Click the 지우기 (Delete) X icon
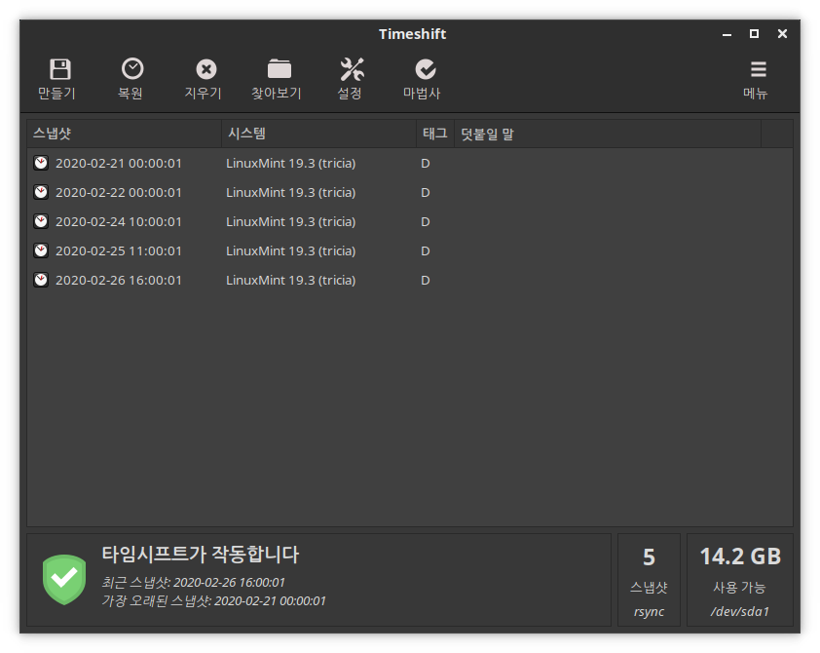This screenshot has height=653, width=820. tap(206, 69)
